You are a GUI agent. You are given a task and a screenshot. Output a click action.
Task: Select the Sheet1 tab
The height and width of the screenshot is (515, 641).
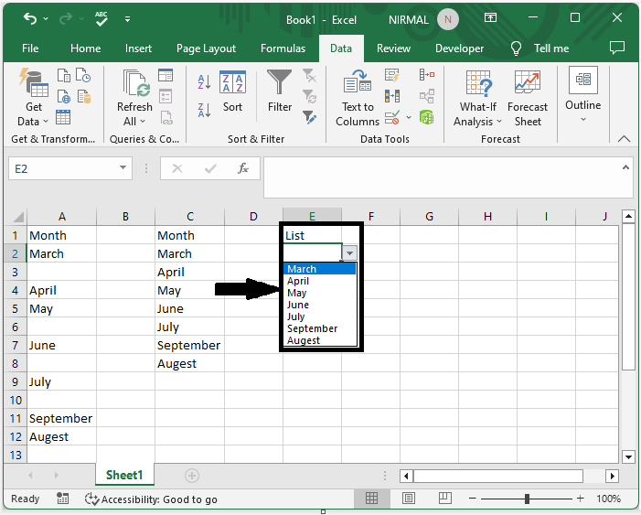[124, 475]
